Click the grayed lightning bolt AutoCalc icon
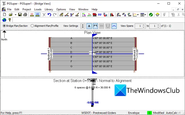Screen dimensions: 185x115 164,15
